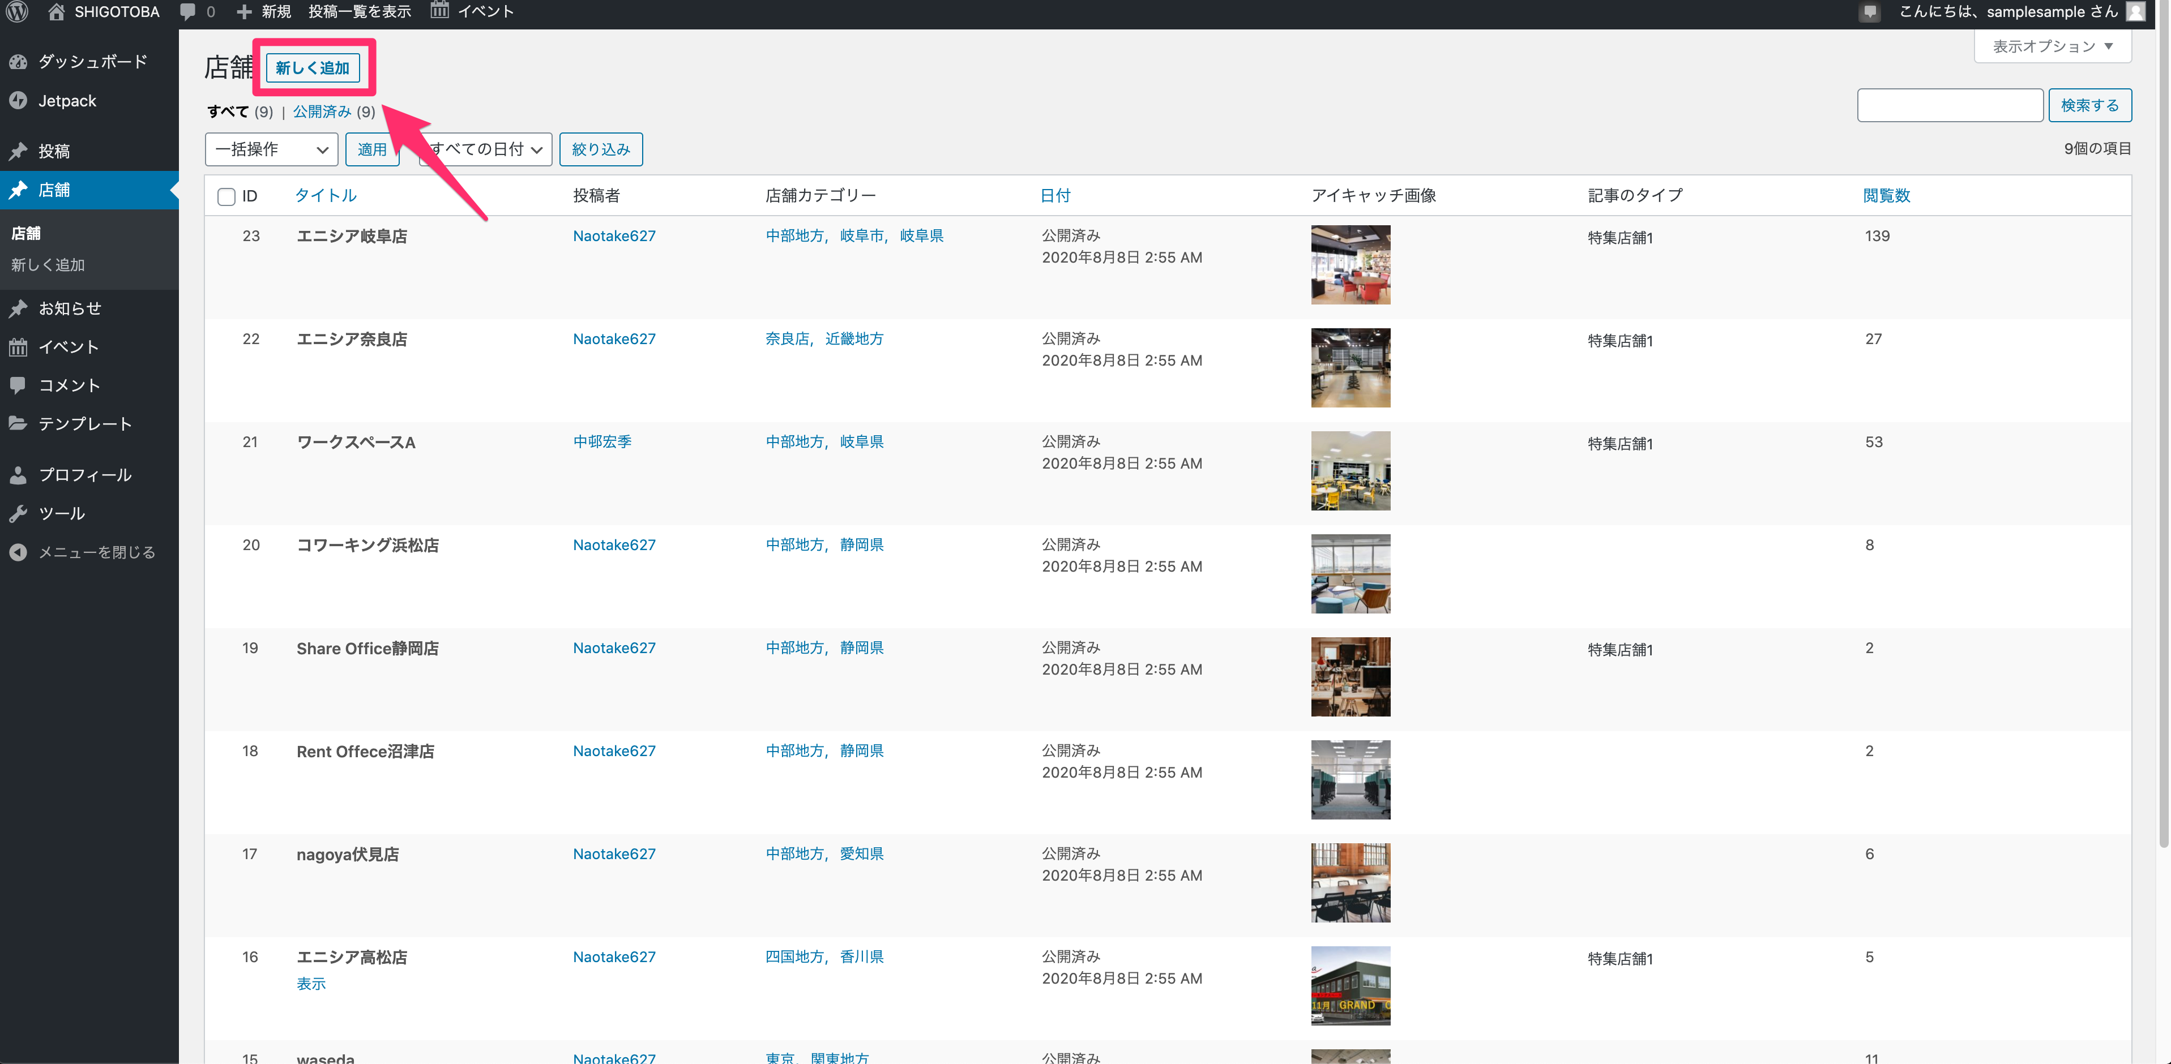2171x1064 pixels.
Task: Open thumbnail image of コワーキング浜松店
Action: [x=1350, y=574]
